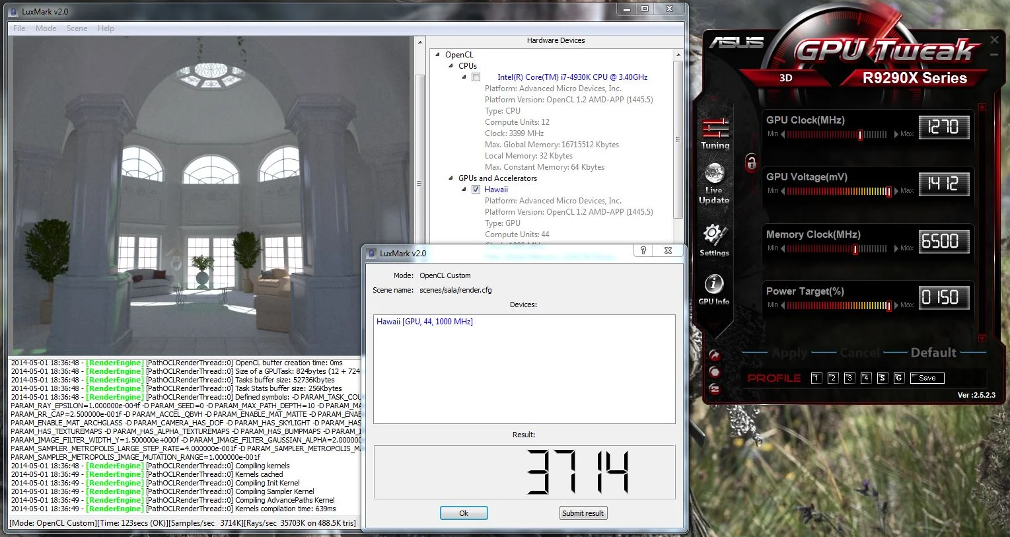This screenshot has width=1010, height=537.
Task: Select profile slot 4 in GPU Tweak
Action: [866, 378]
